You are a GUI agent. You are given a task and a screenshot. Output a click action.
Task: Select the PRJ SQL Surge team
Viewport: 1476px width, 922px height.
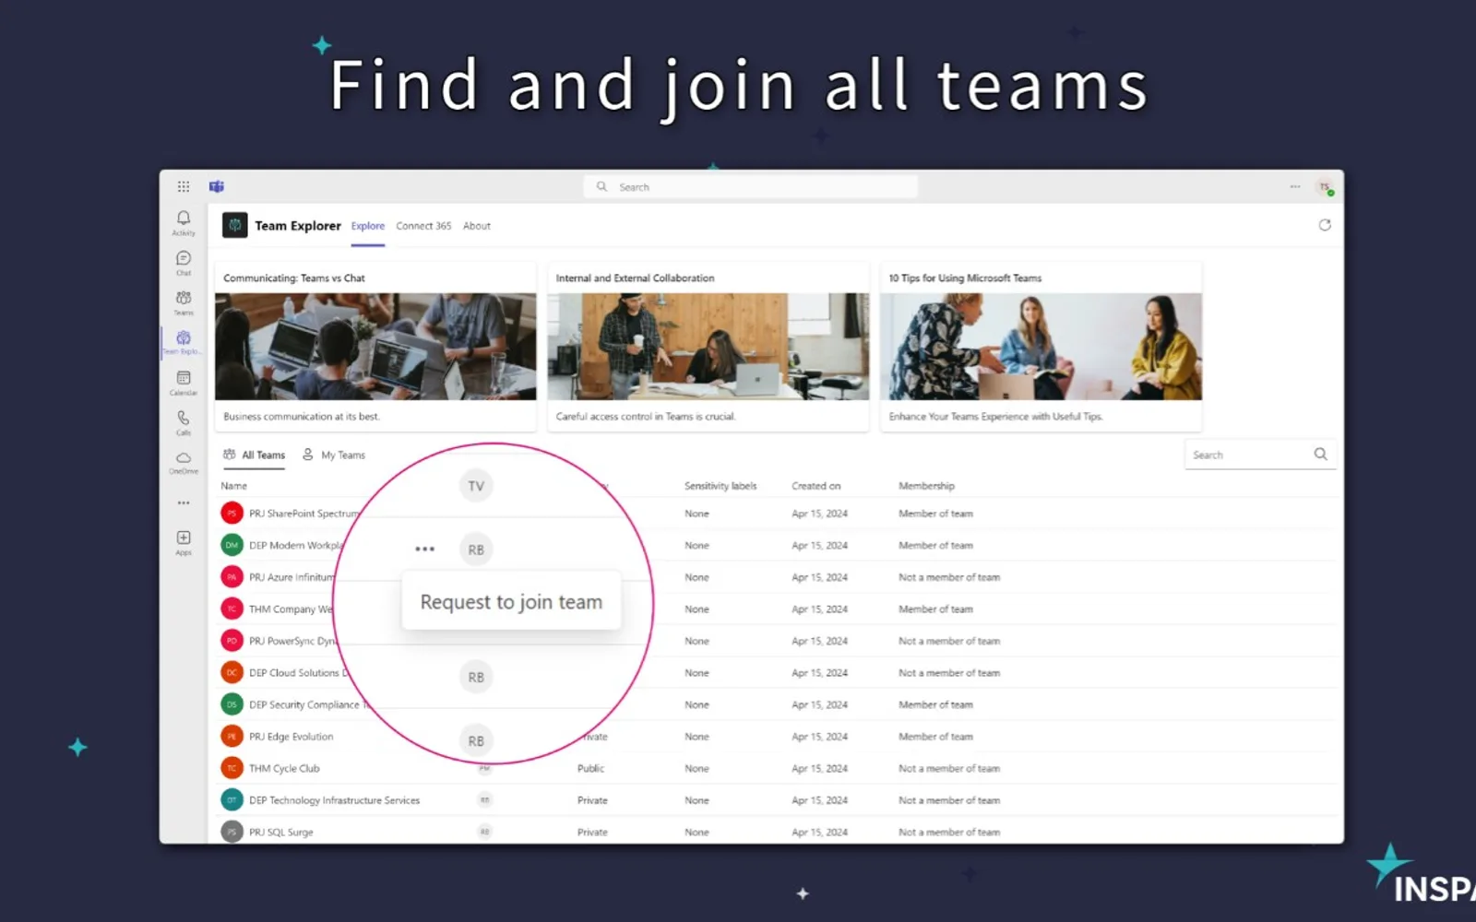click(x=281, y=832)
